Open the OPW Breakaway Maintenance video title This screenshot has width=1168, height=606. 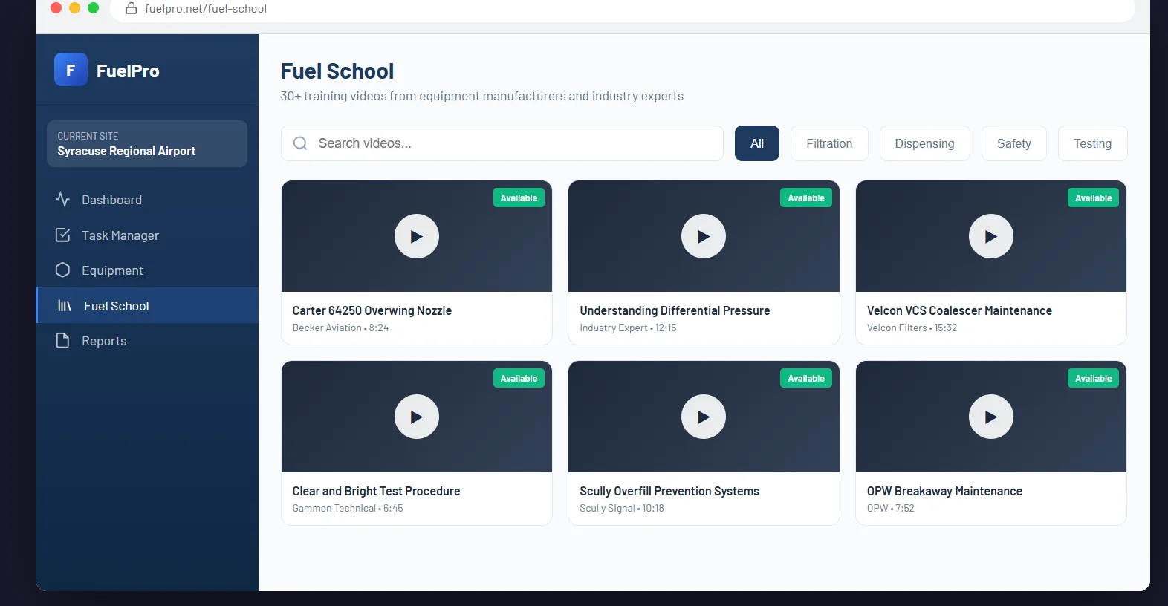(944, 492)
